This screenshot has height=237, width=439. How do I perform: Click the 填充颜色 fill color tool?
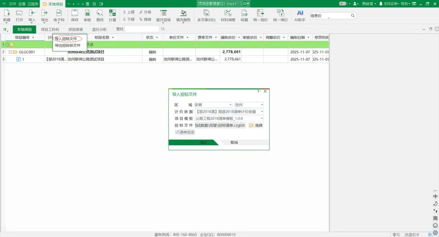click(x=183, y=15)
